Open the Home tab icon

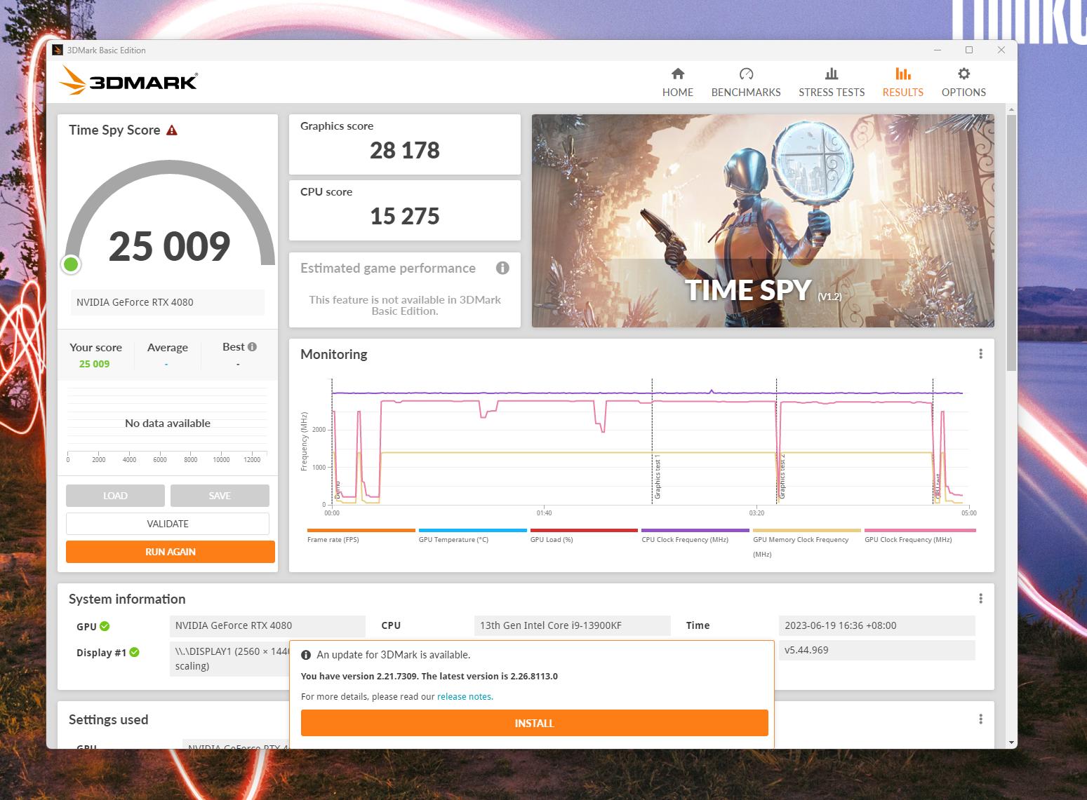pyautogui.click(x=677, y=74)
